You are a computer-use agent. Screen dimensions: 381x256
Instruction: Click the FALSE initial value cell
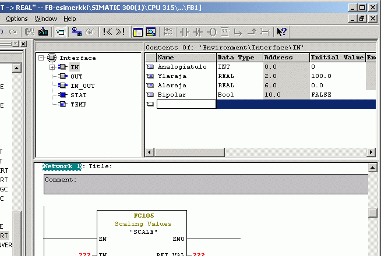338,95
